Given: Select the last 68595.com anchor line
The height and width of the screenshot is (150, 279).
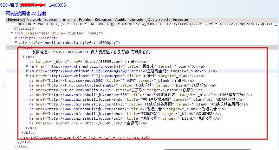Looking at the screenshot, I should tap(88, 123).
